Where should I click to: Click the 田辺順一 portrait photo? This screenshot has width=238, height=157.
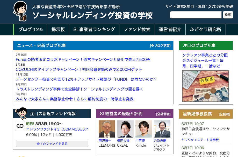pos(107,129)
